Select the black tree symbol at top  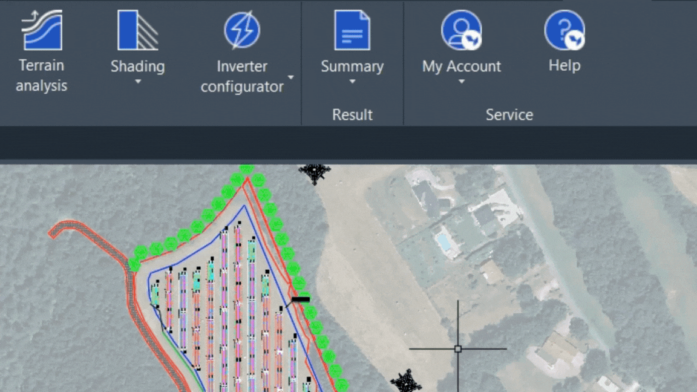click(315, 172)
